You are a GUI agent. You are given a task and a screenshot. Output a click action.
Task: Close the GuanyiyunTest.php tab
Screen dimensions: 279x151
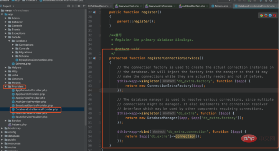click(x=141, y=6)
